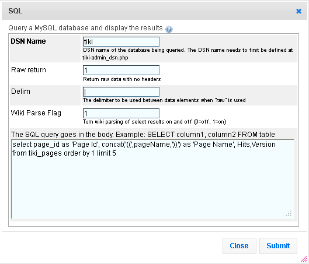Screen dimensions: 309x264
Task: Click the Wiki Parse Flag field
Action: tap(121, 114)
